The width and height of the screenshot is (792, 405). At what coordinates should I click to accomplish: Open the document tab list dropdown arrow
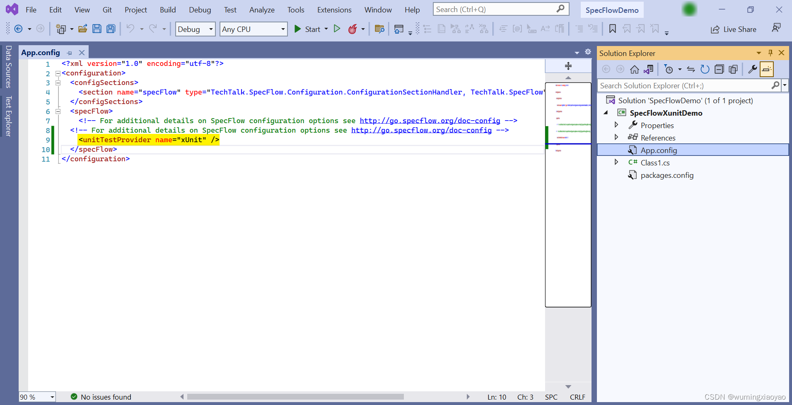[x=577, y=53]
